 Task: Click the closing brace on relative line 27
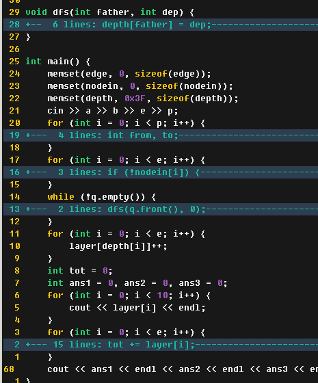[28, 37]
